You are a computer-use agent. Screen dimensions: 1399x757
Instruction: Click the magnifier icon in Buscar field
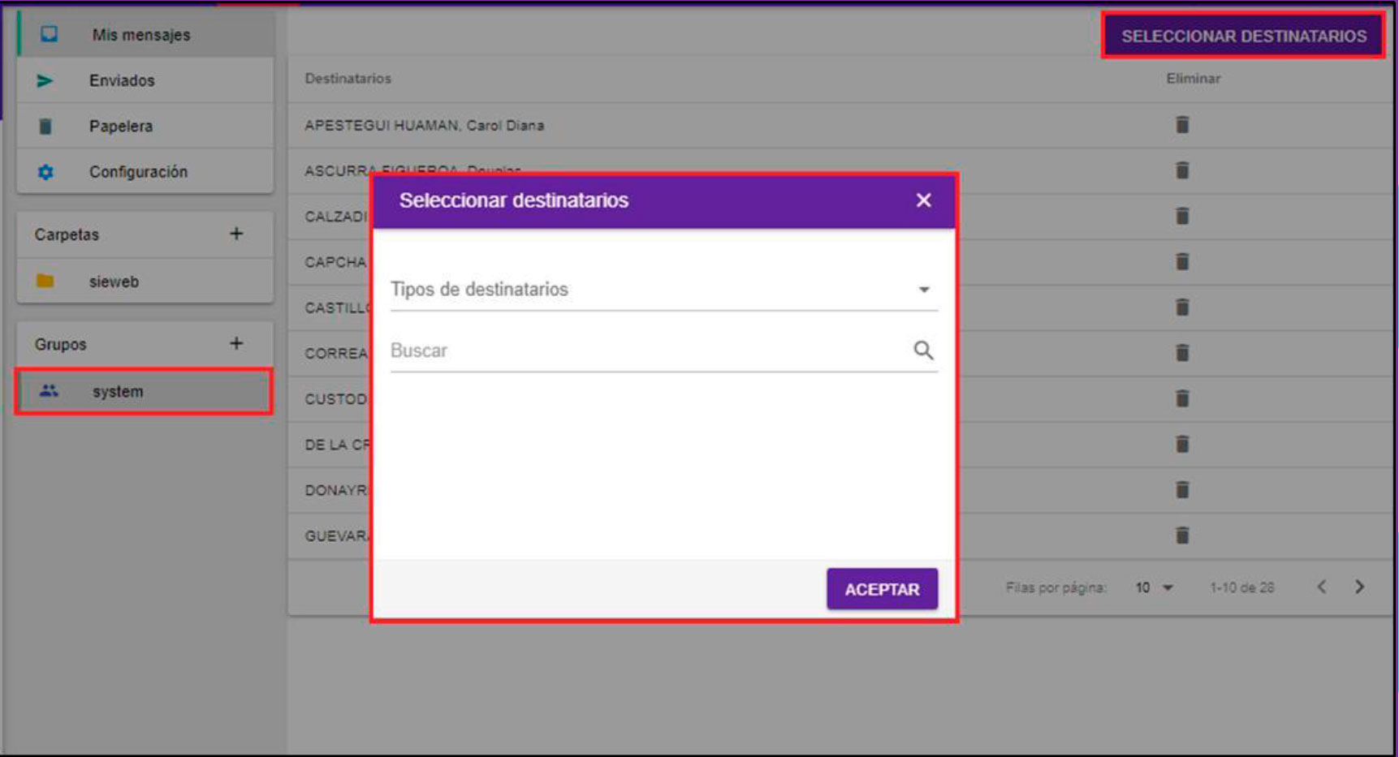coord(923,351)
